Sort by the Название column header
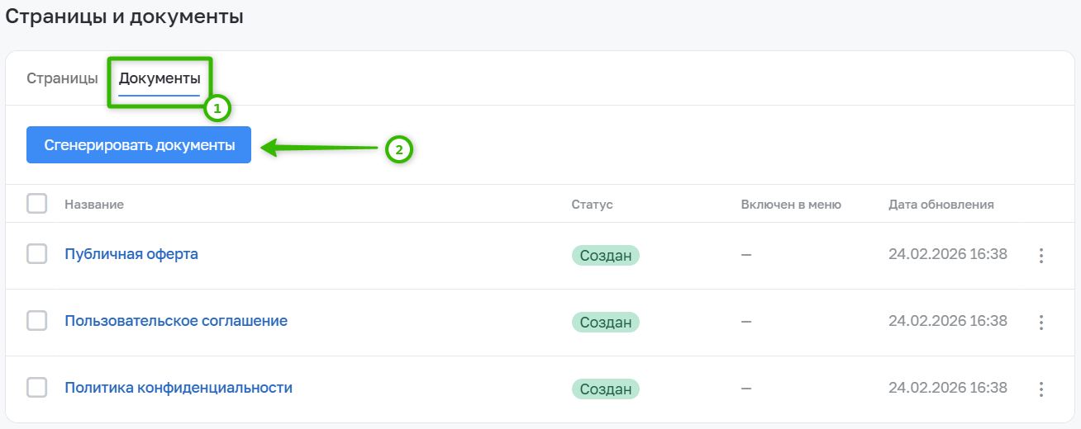This screenshot has height=429, width=1081. (94, 205)
